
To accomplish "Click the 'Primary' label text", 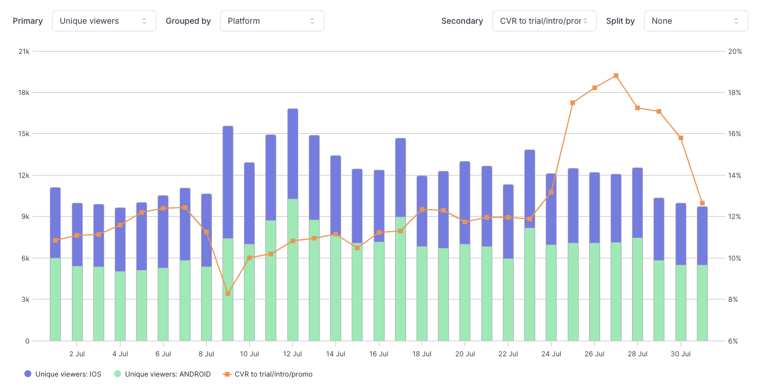I will coord(28,21).
